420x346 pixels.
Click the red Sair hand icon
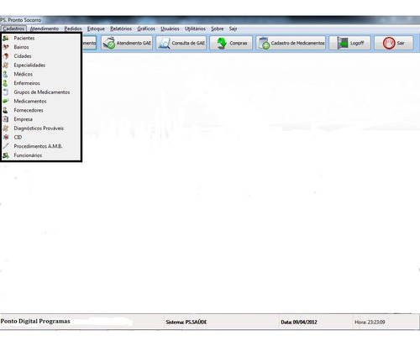(389, 43)
